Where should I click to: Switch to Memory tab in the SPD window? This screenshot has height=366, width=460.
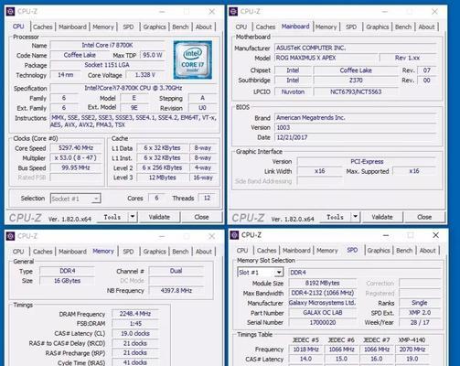click(327, 251)
